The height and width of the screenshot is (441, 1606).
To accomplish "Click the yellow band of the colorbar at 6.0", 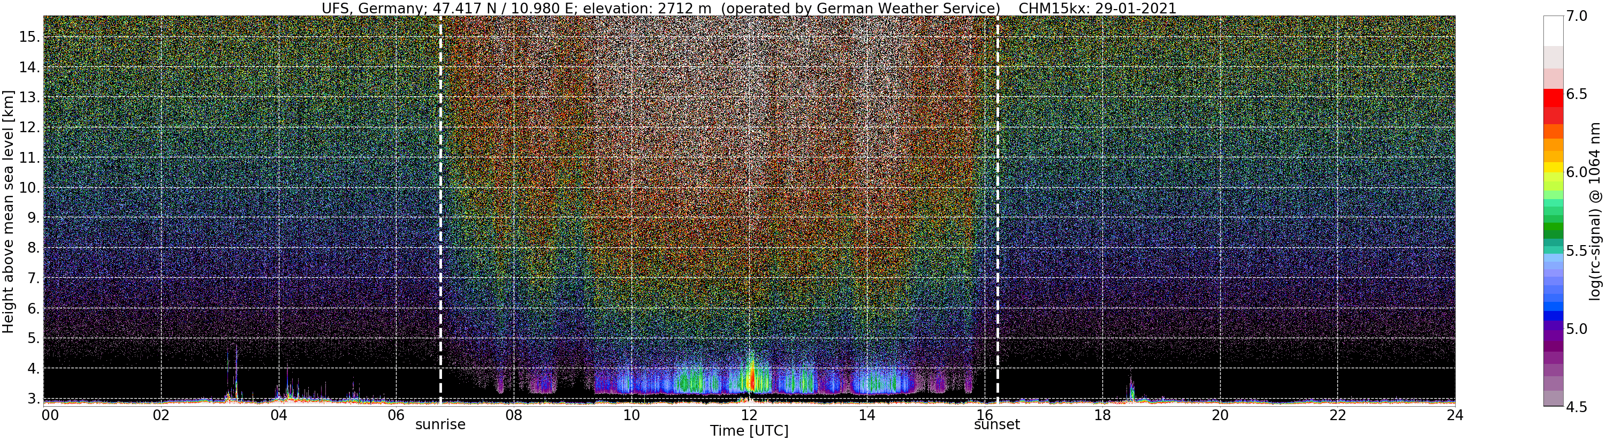I will coord(1553,167).
